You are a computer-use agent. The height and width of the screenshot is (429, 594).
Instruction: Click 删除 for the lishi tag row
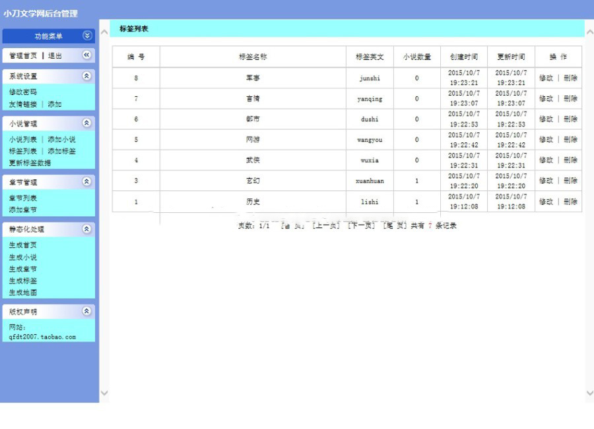coord(570,202)
